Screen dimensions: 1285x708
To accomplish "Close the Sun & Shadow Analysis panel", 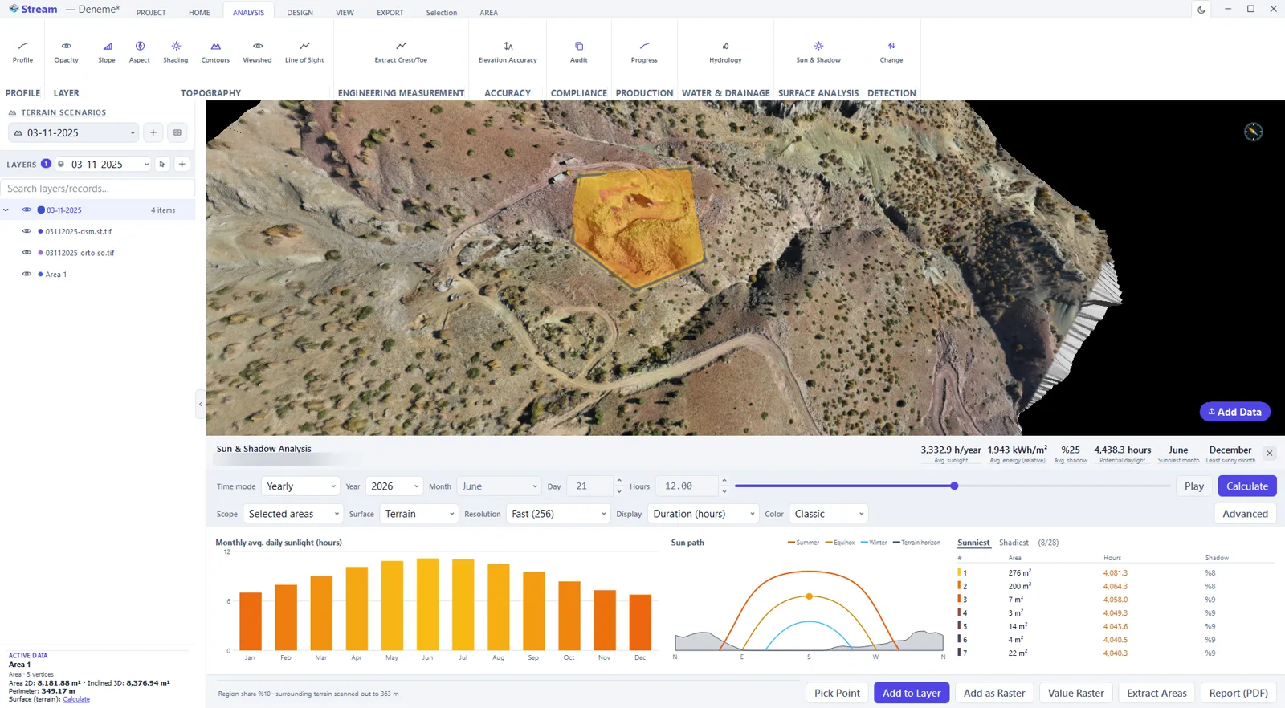I will 1269,454.
